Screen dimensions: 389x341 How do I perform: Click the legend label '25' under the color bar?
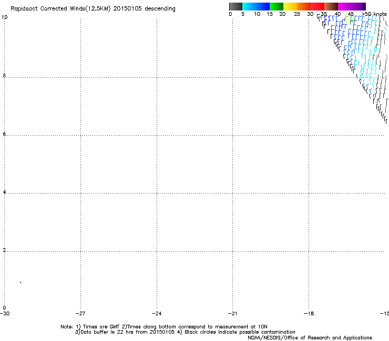coord(297,14)
